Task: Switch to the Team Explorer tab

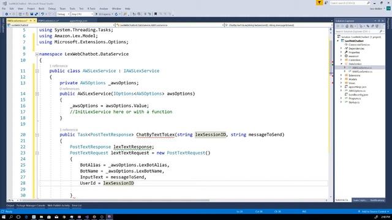Action: pyautogui.click(x=360, y=200)
